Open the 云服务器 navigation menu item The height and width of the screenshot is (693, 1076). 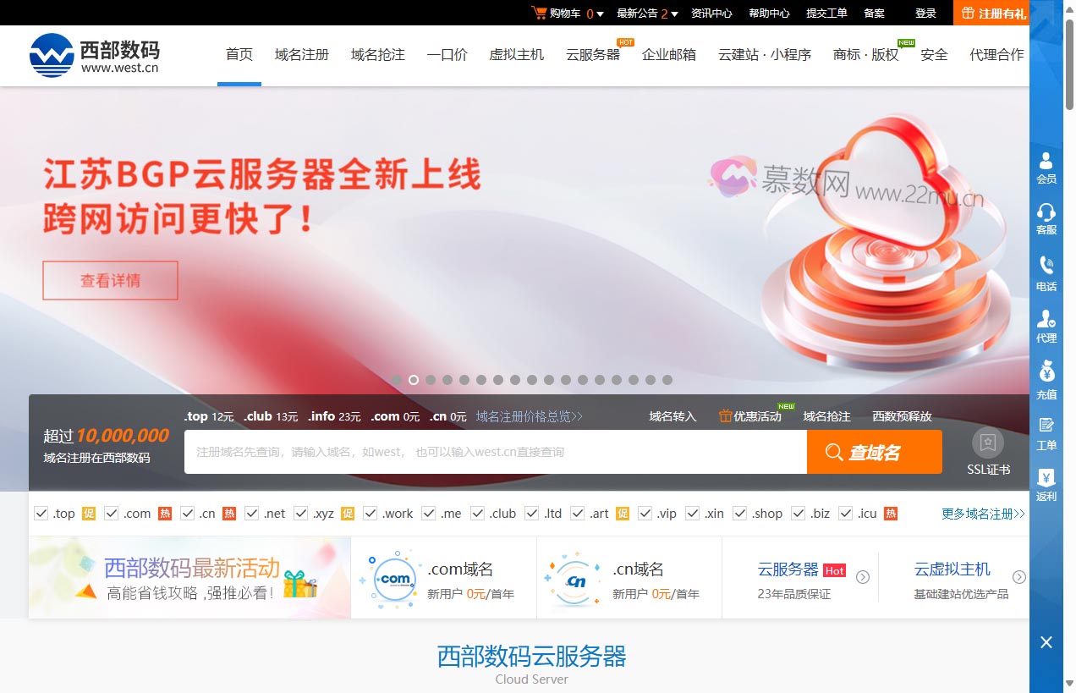(x=592, y=54)
